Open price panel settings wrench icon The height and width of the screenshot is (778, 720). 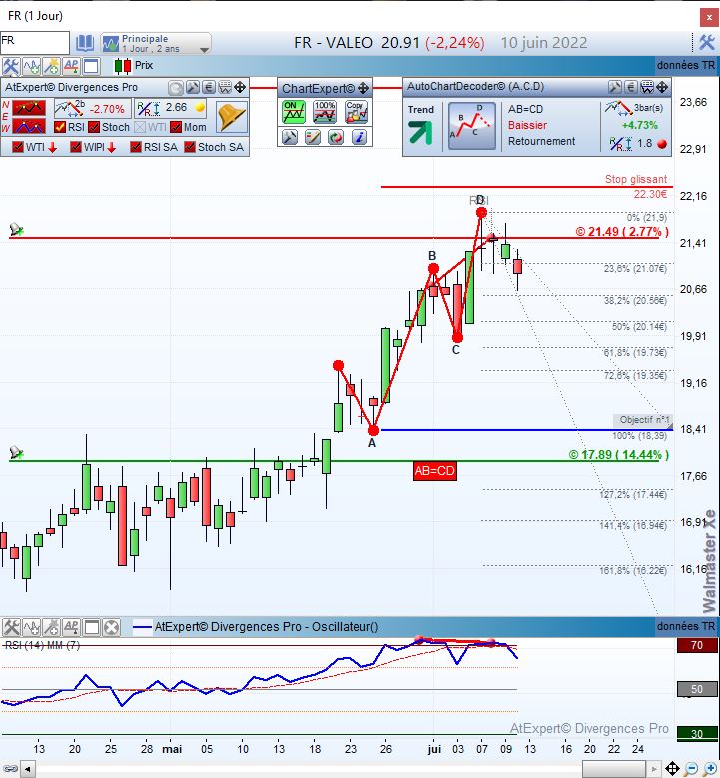pos(10,66)
